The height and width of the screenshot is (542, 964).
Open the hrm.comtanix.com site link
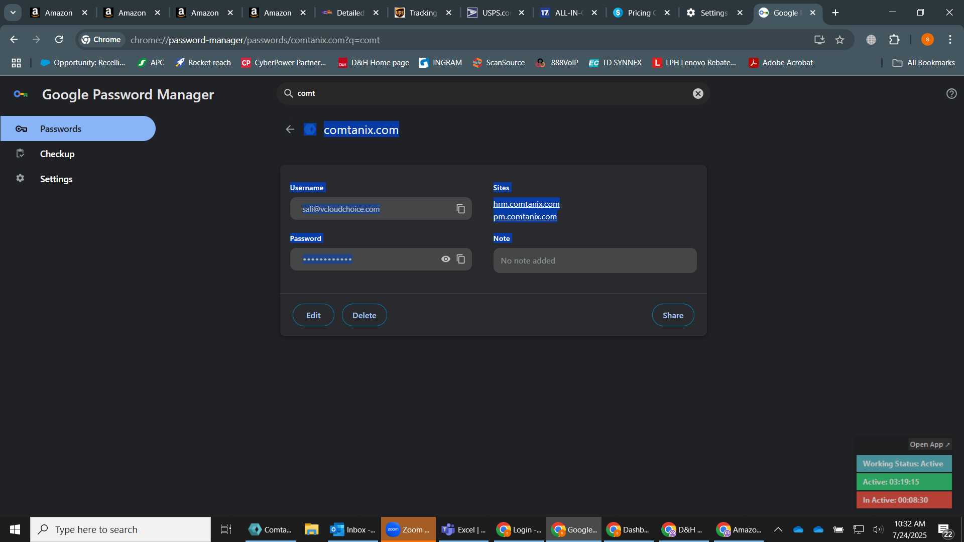pyautogui.click(x=526, y=204)
